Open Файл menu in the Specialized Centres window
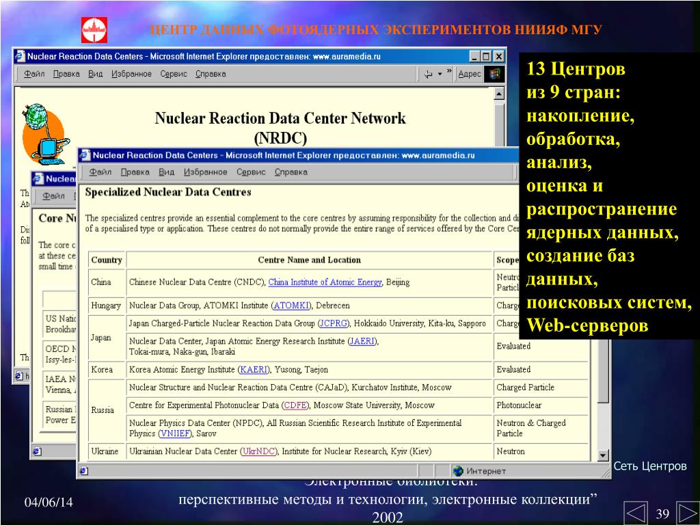Image resolution: width=700 pixels, height=525 pixels. coord(100,172)
